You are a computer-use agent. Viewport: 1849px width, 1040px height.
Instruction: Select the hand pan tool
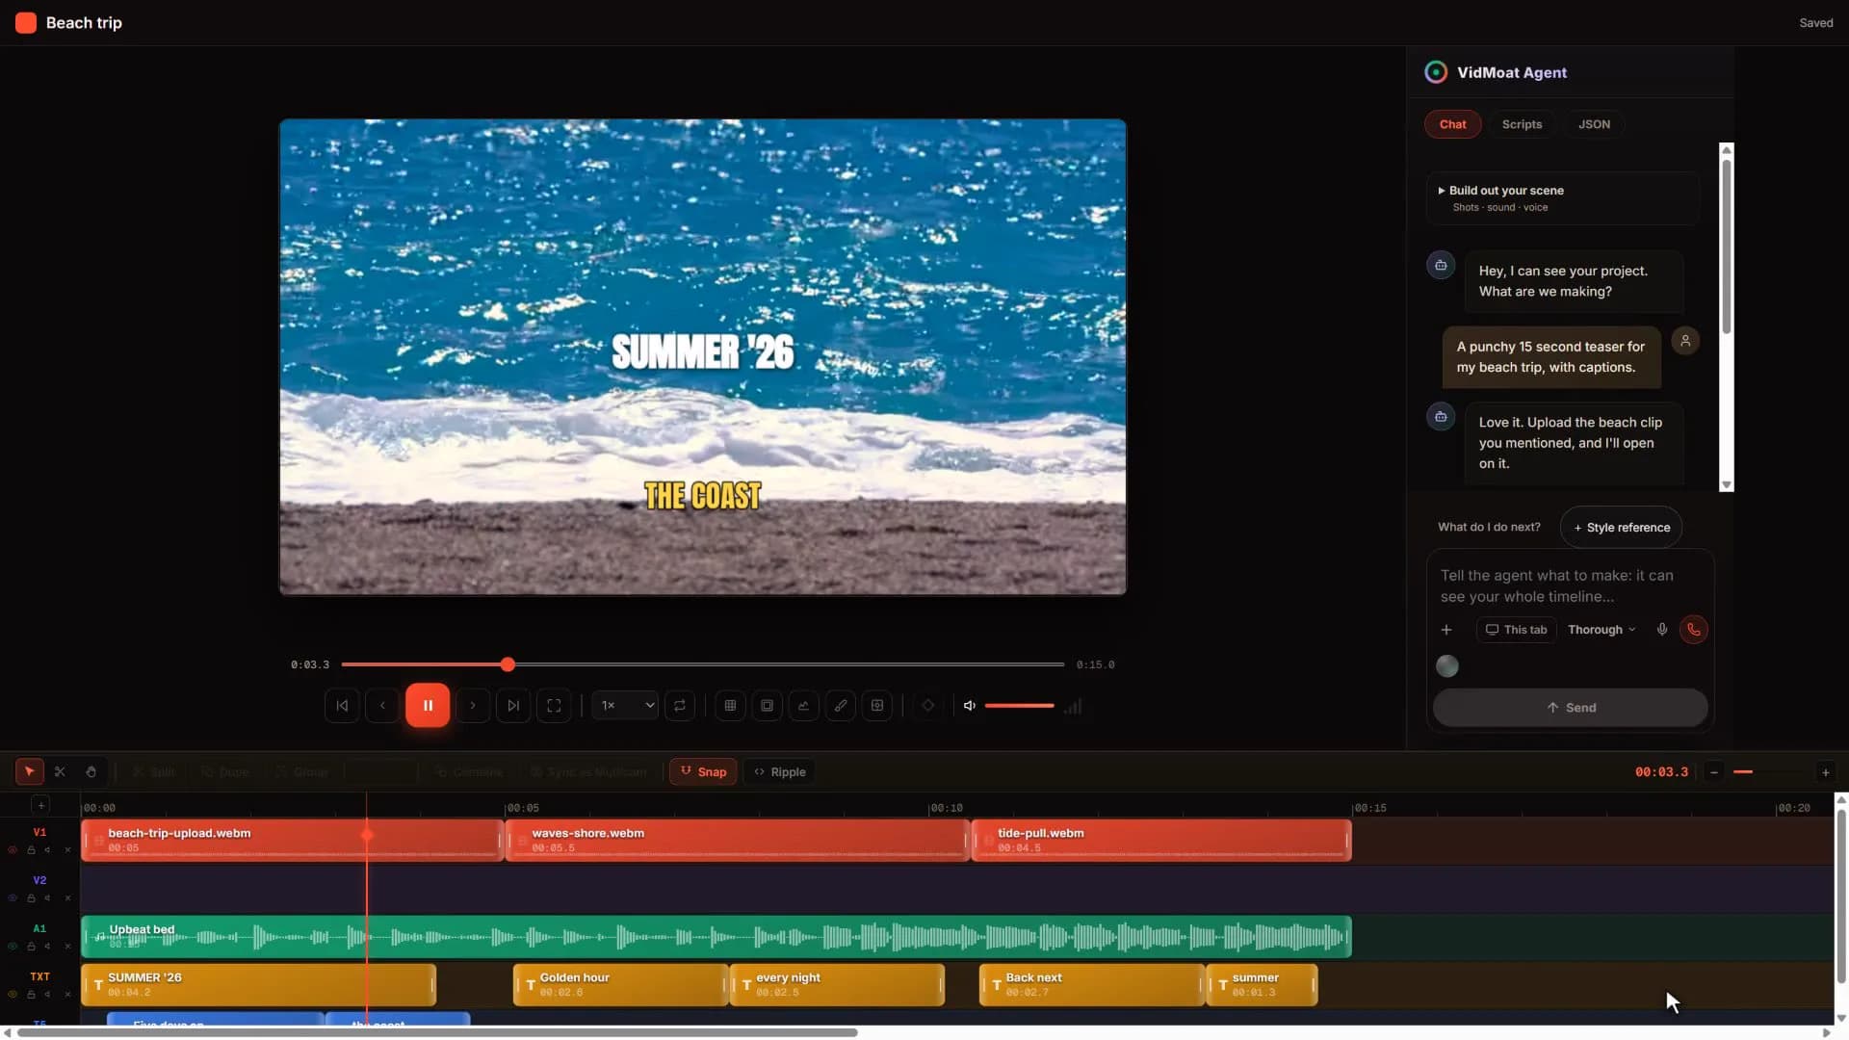[91, 771]
